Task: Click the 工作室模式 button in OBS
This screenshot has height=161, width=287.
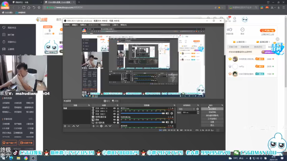Action: point(212,119)
